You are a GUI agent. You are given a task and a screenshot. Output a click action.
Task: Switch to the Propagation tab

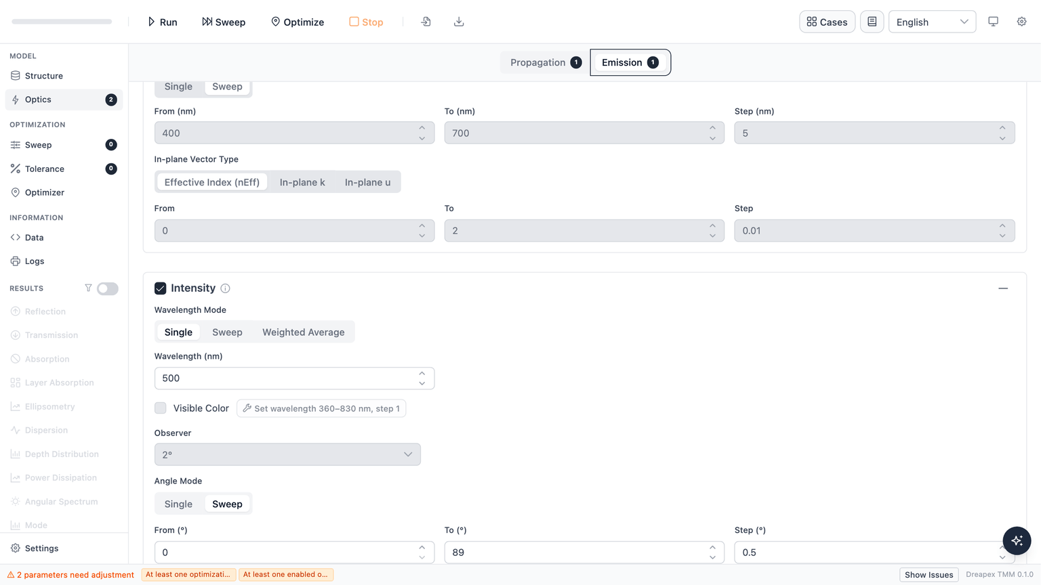[546, 62]
